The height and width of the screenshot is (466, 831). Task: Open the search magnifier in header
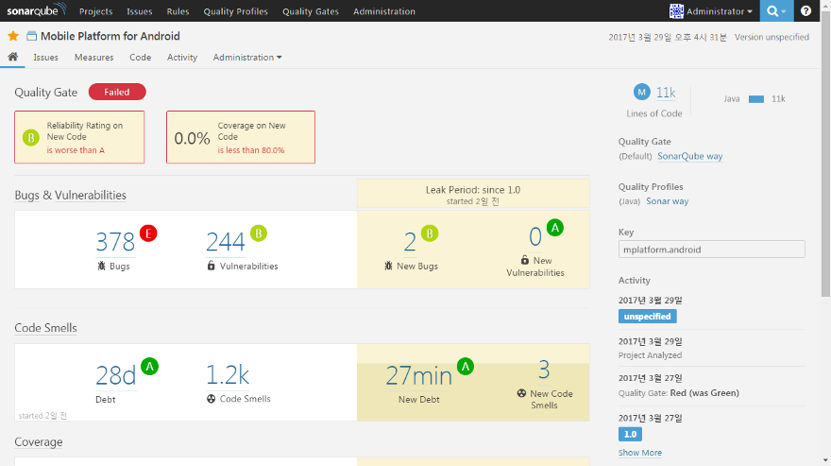coord(772,11)
